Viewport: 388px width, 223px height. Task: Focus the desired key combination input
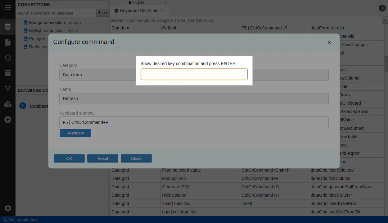pyautogui.click(x=194, y=74)
